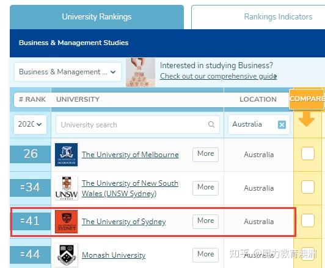The image size is (325, 268).
Task: Clear the Australia location filter
Action: (282, 125)
